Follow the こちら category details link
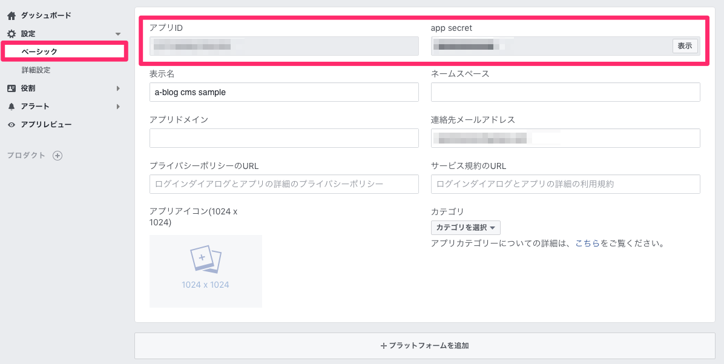This screenshot has width=724, height=364. pos(587,244)
